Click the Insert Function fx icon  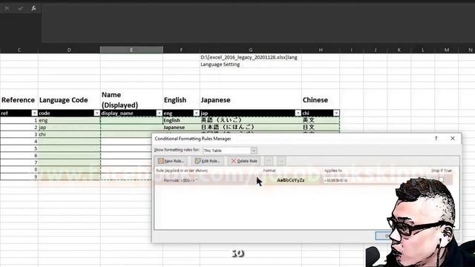tap(33, 8)
